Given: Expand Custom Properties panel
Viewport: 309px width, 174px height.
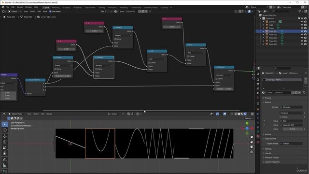Looking at the screenshot, I should pos(272,162).
